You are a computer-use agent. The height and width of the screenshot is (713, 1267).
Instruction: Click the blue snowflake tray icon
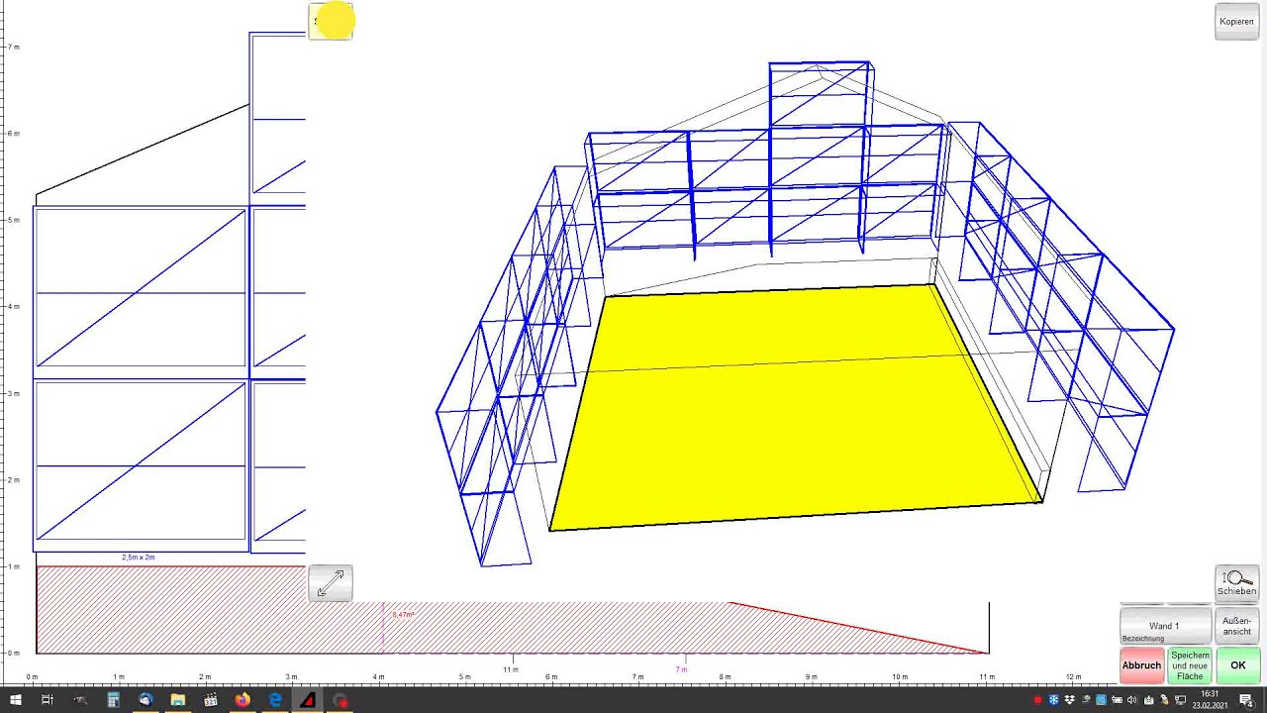click(x=1053, y=700)
